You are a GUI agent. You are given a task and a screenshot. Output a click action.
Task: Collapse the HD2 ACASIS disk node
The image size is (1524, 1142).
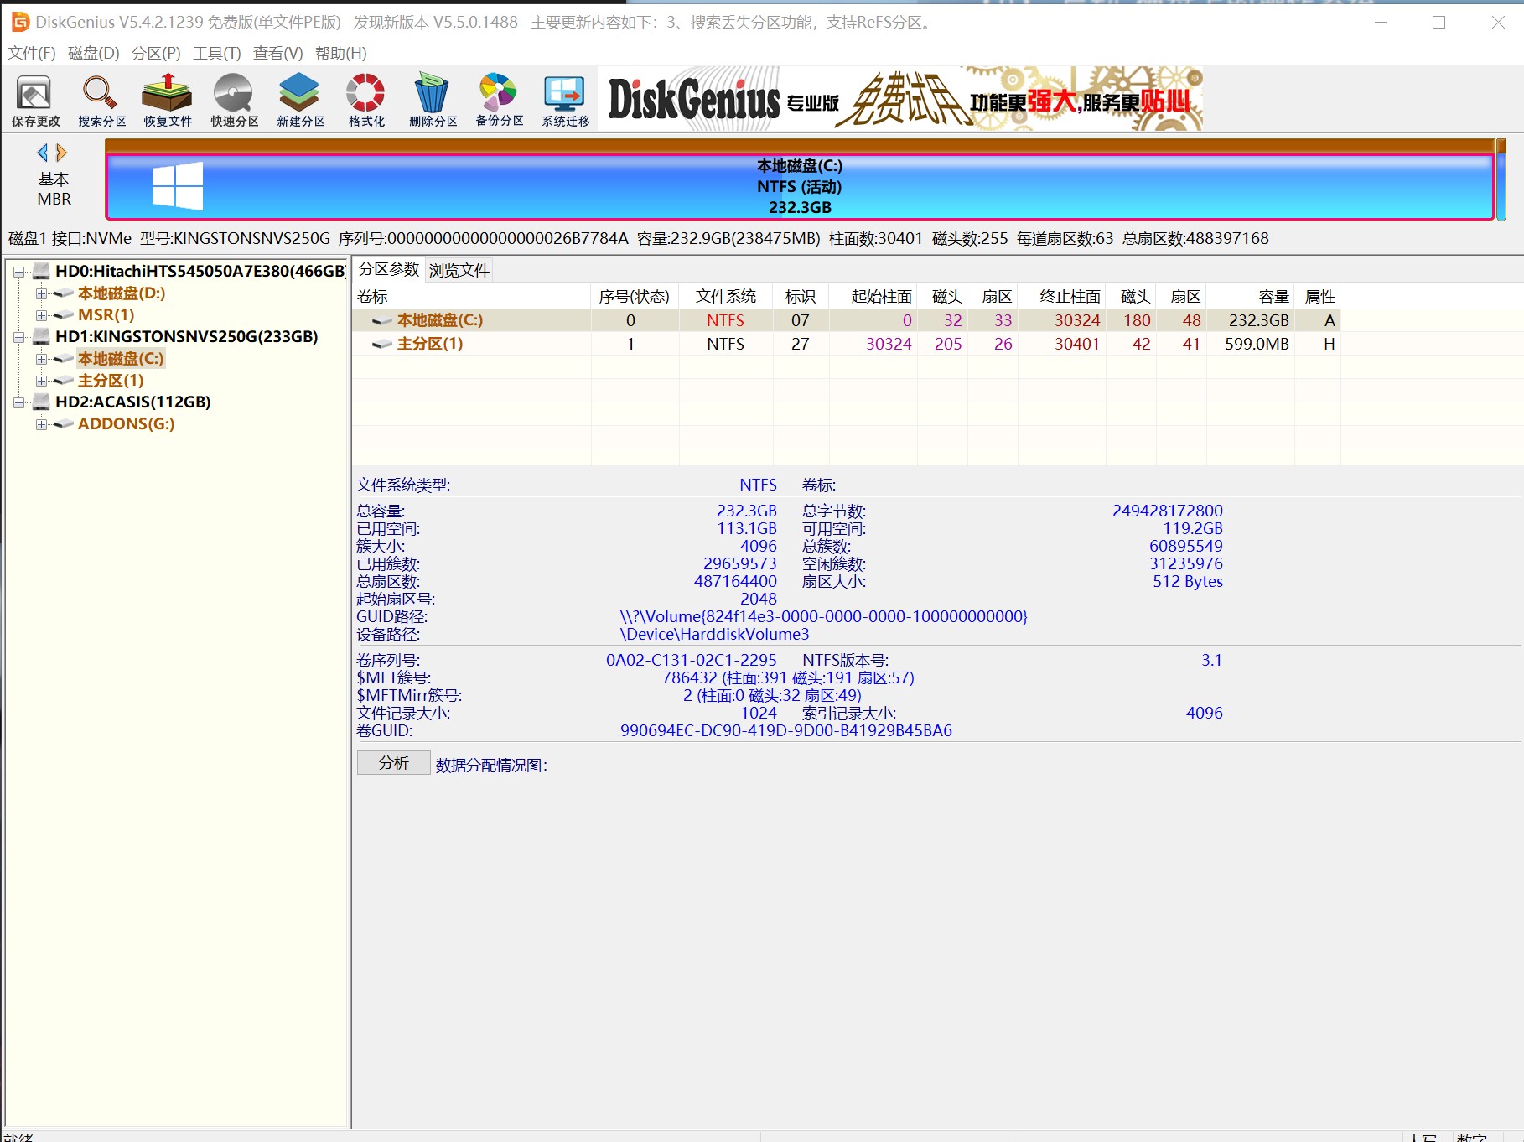(x=18, y=402)
